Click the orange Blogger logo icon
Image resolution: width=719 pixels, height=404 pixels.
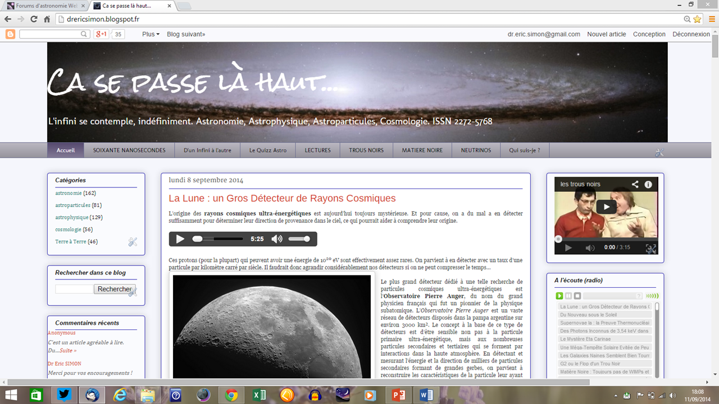click(10, 34)
